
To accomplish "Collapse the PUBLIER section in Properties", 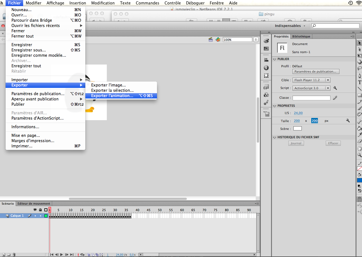I will [274, 59].
